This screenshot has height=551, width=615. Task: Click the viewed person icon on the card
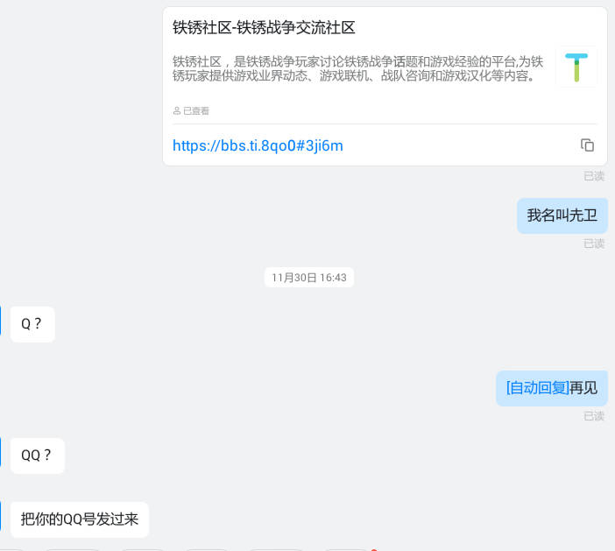tap(176, 111)
